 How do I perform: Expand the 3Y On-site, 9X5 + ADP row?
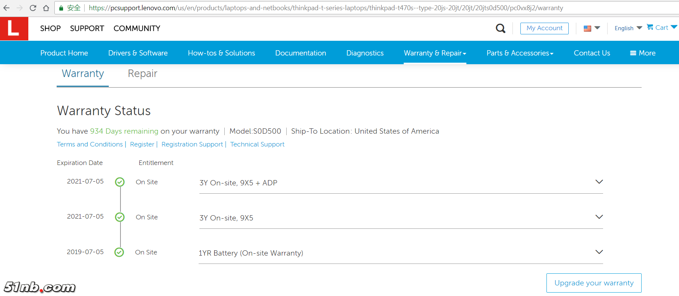point(599,182)
